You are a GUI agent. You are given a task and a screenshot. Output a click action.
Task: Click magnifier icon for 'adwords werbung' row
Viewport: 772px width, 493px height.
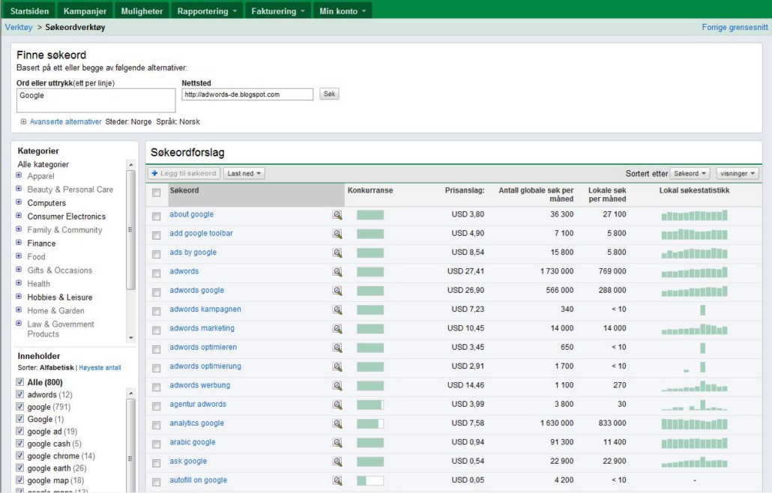(337, 386)
